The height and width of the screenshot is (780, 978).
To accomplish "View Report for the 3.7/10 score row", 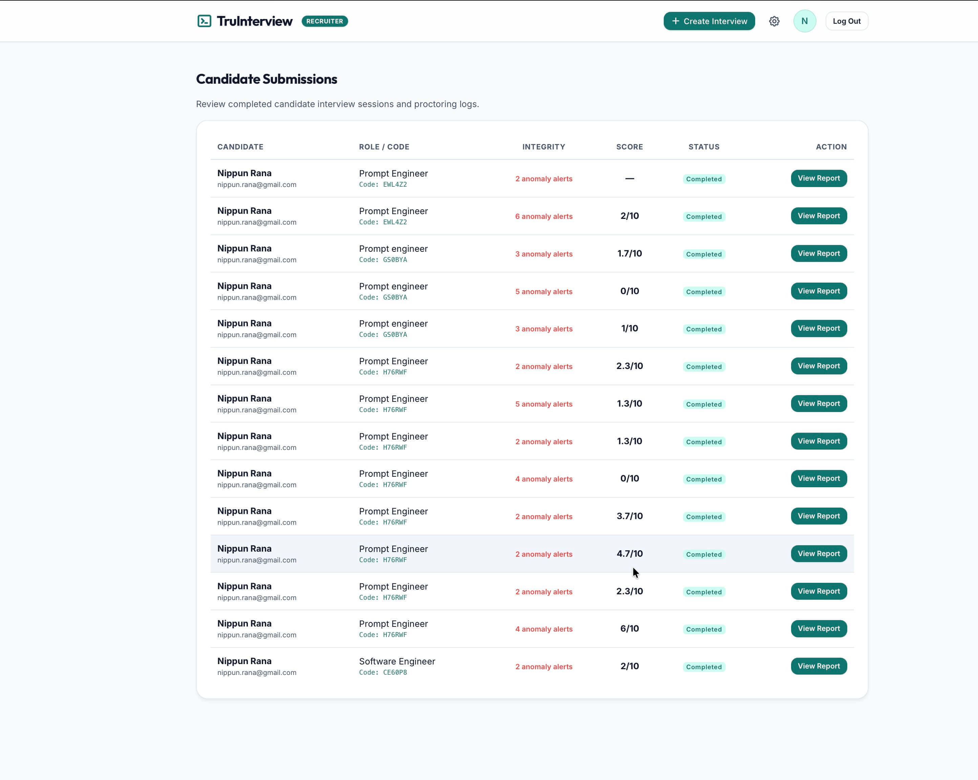I will (x=818, y=516).
